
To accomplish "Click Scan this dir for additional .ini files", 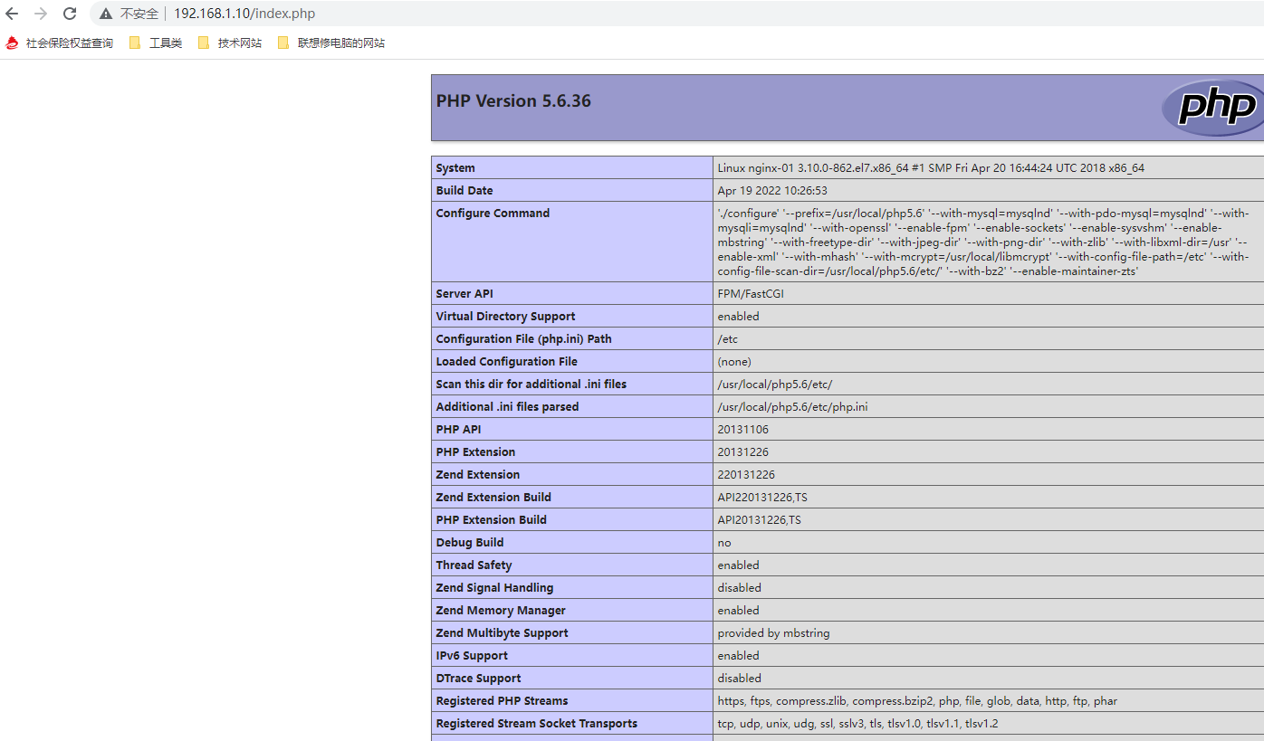I will point(531,385).
